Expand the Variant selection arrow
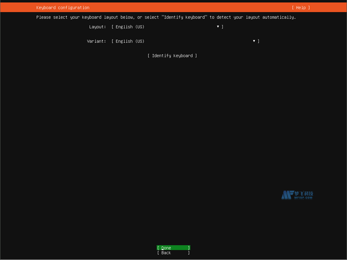This screenshot has height=260, width=347. [254, 41]
